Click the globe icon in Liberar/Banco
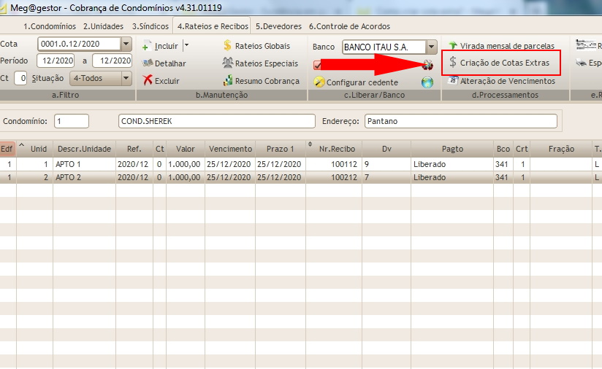Screen dimensions: 602x369 point(427,82)
